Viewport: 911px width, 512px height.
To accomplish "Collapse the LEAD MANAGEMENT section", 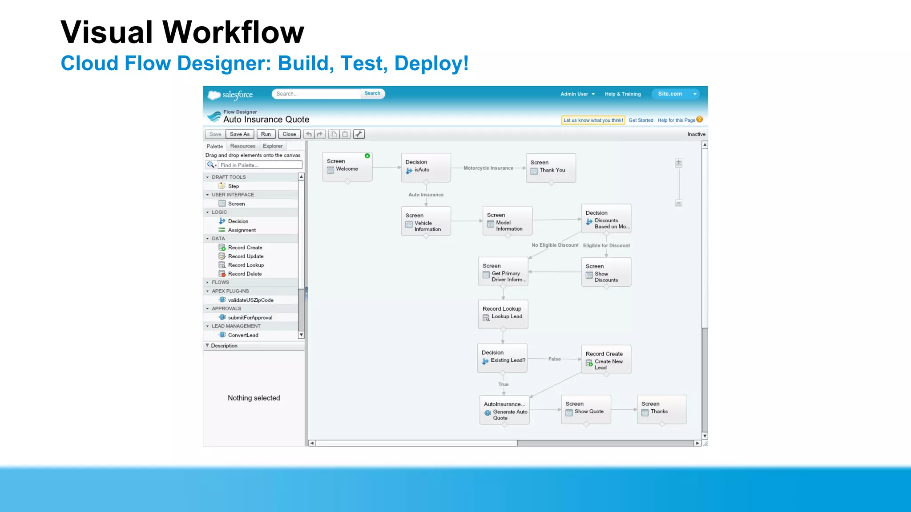I will 207,326.
